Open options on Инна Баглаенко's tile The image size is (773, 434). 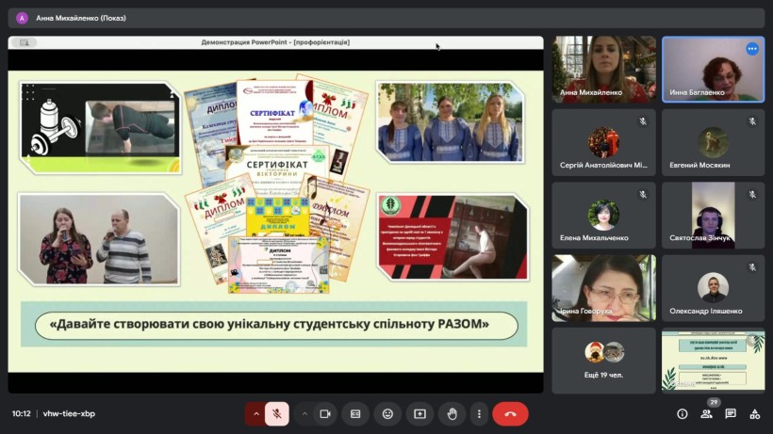click(x=752, y=49)
